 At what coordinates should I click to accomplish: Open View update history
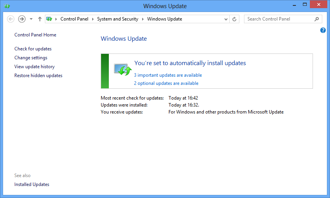pos(34,67)
